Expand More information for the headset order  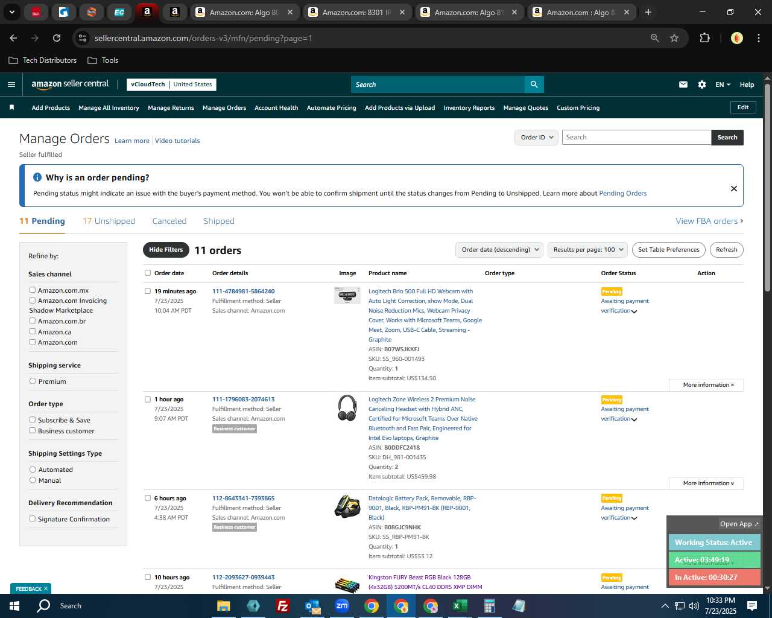click(x=706, y=483)
